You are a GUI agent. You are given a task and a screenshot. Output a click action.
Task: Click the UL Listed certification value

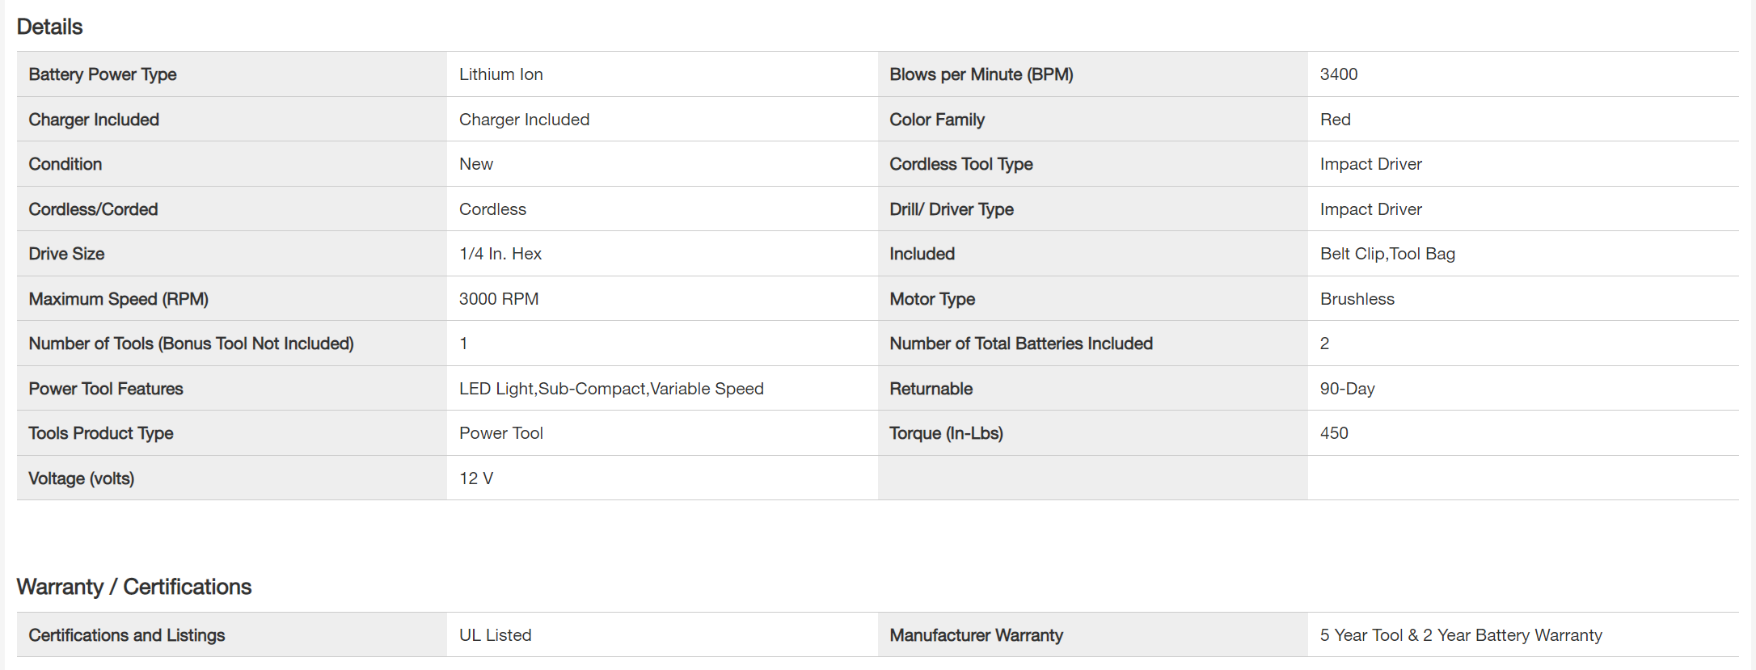click(x=495, y=635)
